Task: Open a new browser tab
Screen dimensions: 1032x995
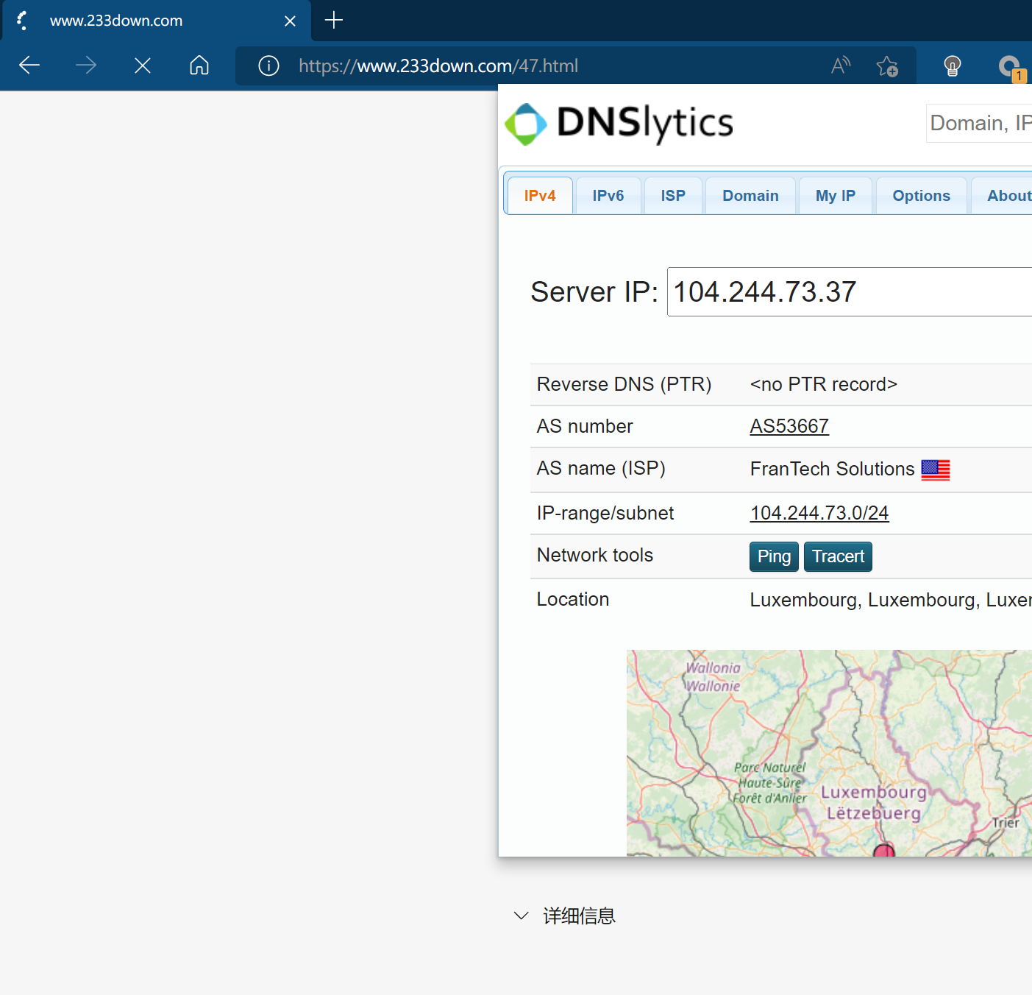Action: (334, 21)
